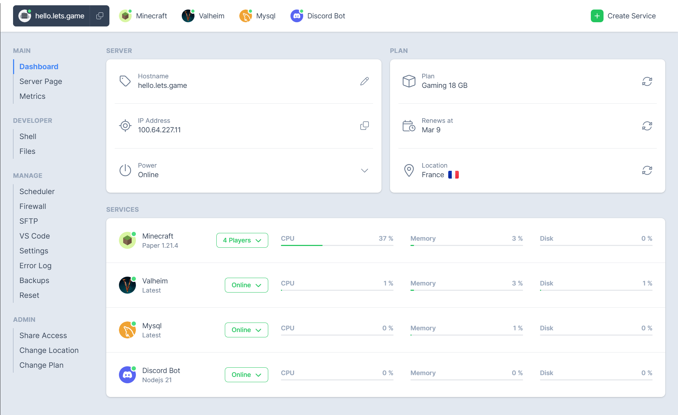The height and width of the screenshot is (415, 678).
Task: Open the 4 Players dropdown for Minecraft
Action: tap(242, 240)
